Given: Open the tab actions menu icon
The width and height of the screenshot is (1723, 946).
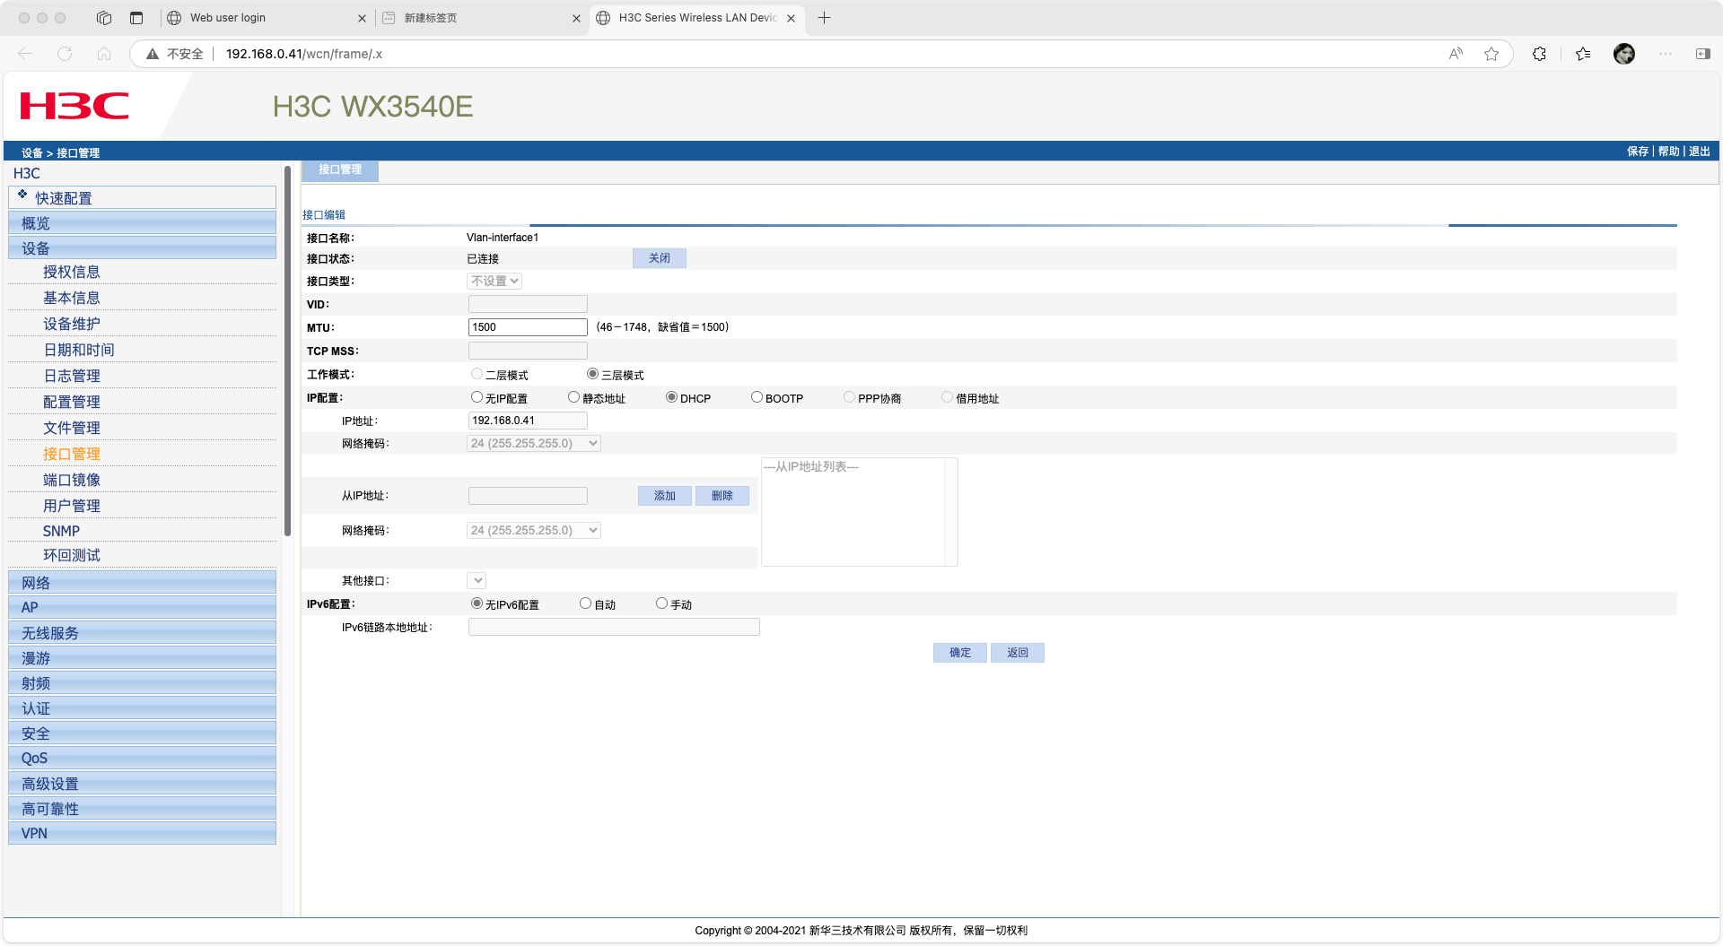Looking at the screenshot, I should click(x=136, y=18).
